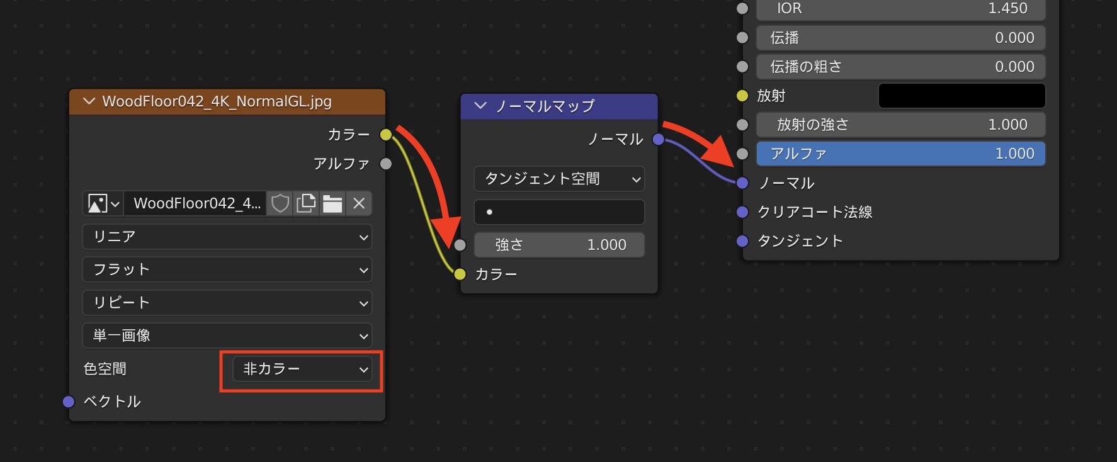The width and height of the screenshot is (1117, 462).
Task: Open the image browse icon dropdown
Action: click(103, 203)
